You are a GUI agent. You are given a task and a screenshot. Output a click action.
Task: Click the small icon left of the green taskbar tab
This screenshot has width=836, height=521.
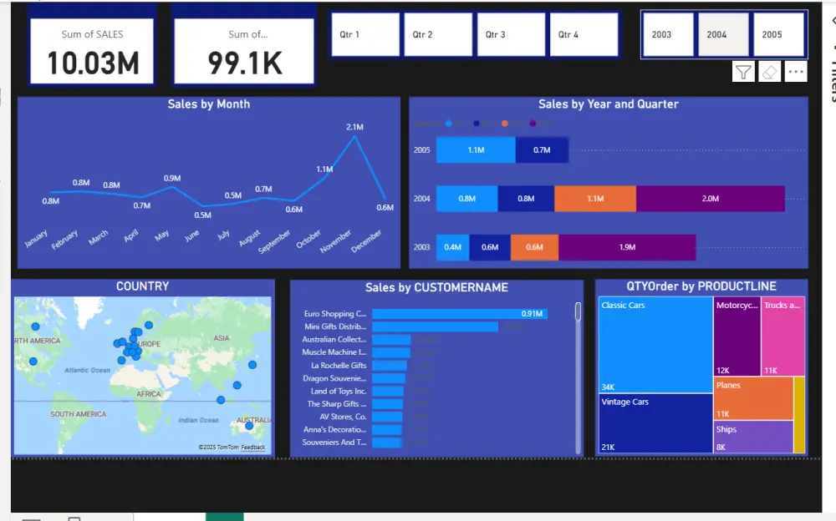[74, 516]
